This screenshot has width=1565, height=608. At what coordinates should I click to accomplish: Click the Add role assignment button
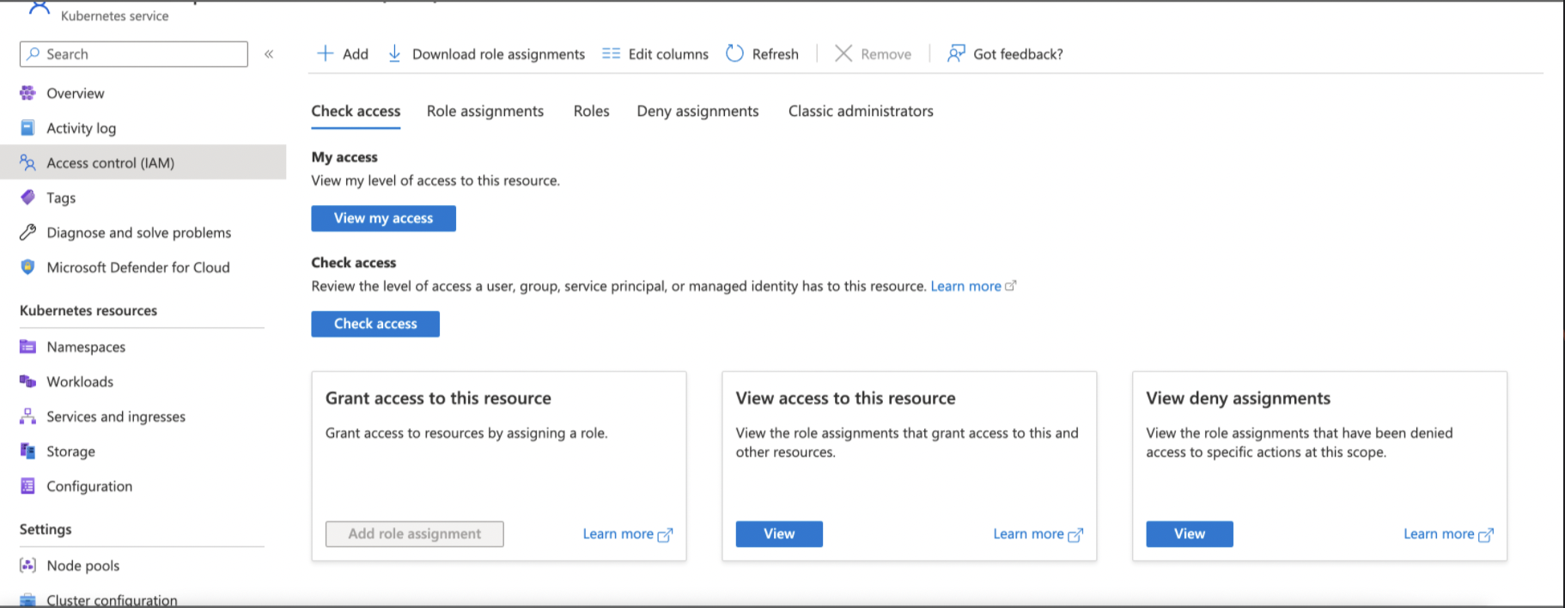[415, 534]
